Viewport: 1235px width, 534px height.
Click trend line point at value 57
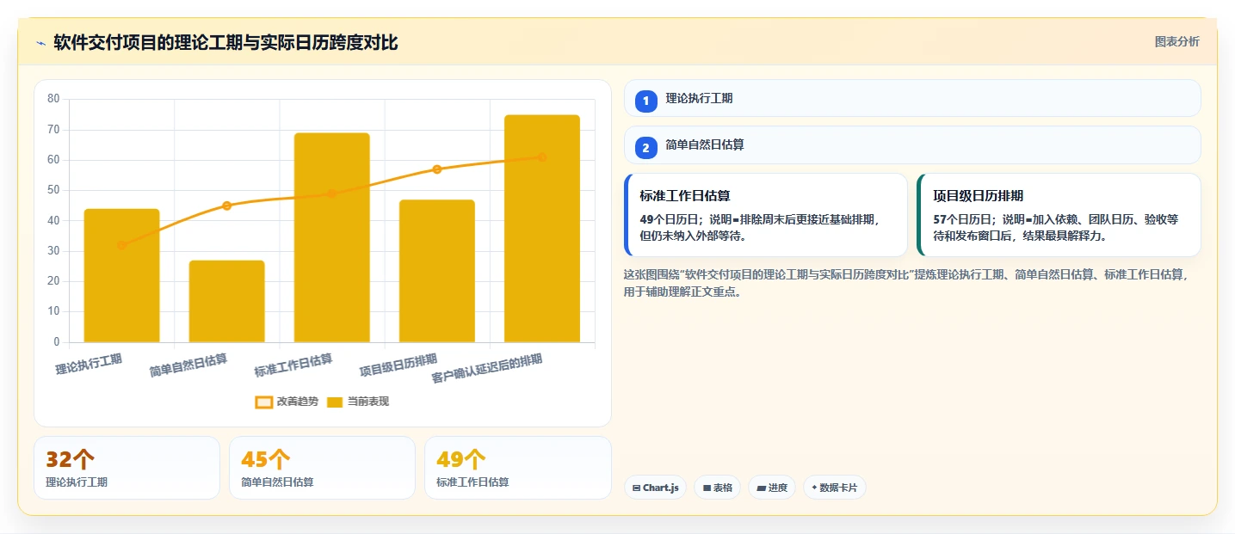click(x=436, y=169)
